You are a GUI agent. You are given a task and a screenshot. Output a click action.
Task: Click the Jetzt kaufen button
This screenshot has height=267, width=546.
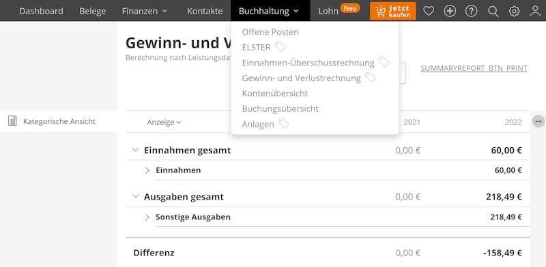393,11
